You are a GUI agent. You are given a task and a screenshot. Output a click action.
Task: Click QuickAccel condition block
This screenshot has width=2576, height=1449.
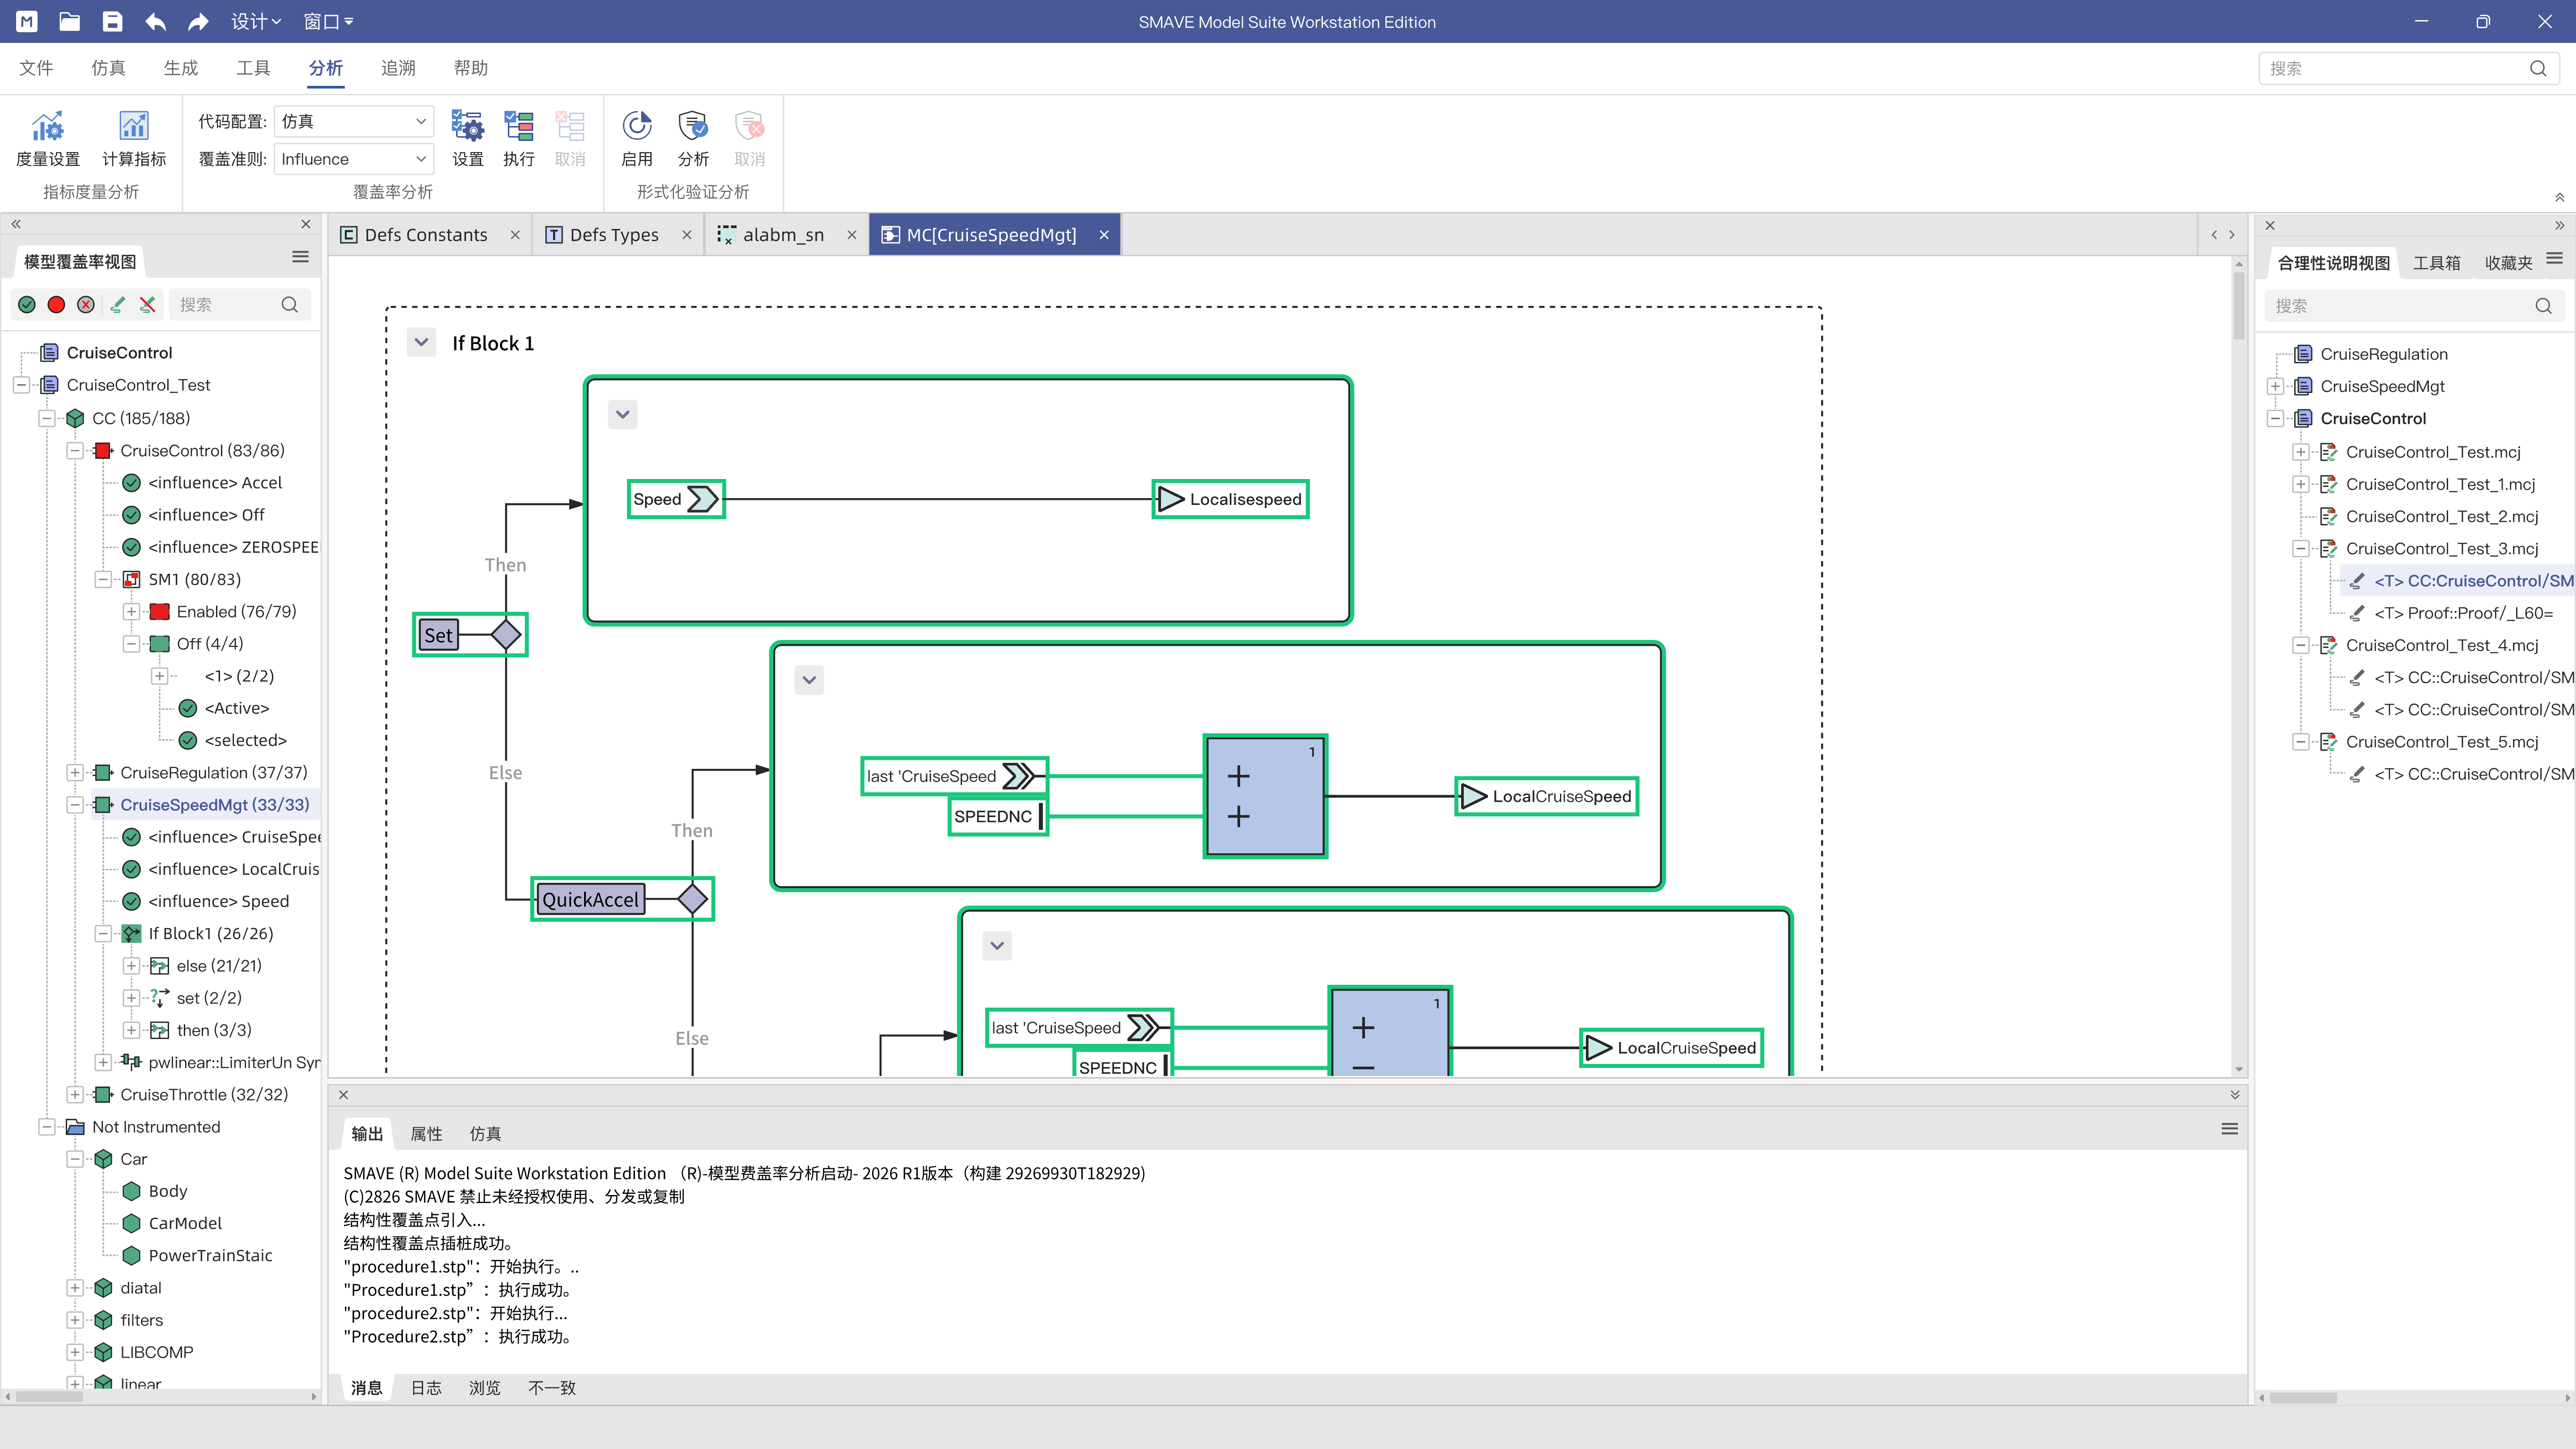click(x=622, y=899)
